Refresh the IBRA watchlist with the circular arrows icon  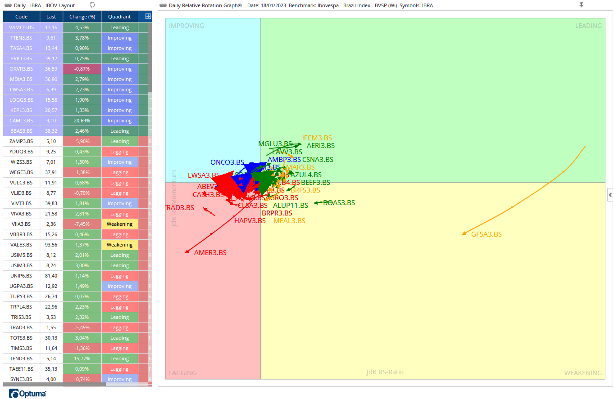(92, 5)
